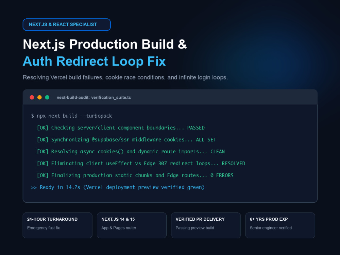Click the 'Senior engineer verified' caption
340x255 pixels.
[271, 228]
